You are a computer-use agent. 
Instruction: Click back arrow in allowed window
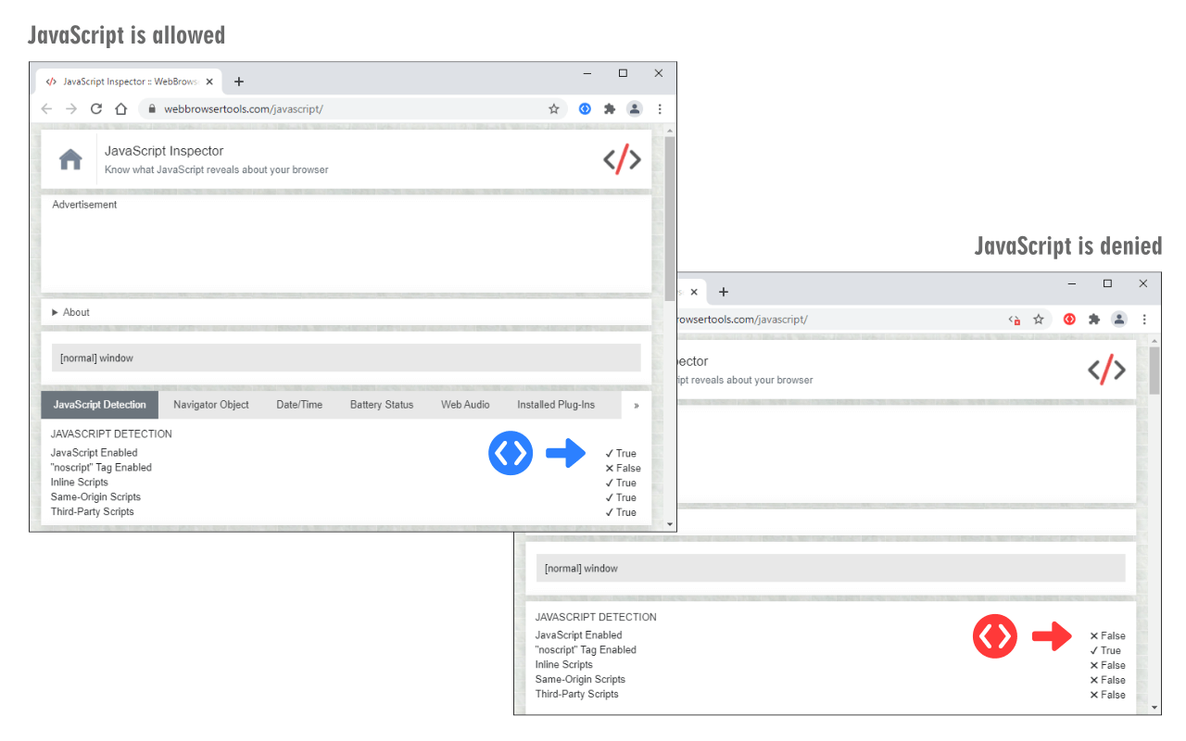pyautogui.click(x=47, y=108)
